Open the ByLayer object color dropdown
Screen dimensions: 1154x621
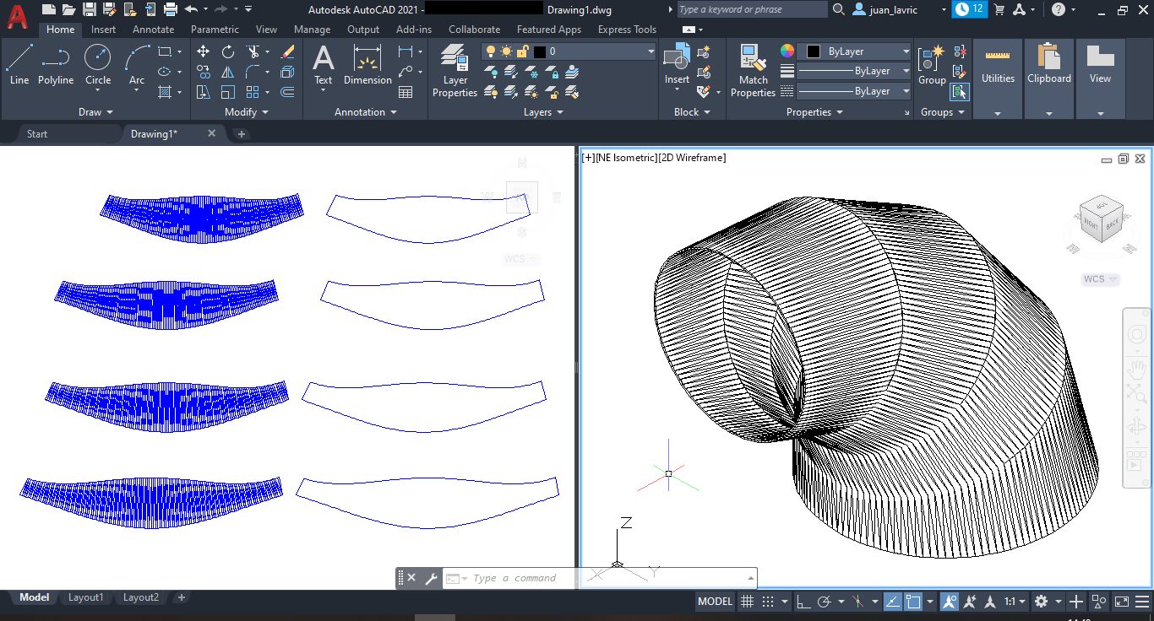(854, 51)
